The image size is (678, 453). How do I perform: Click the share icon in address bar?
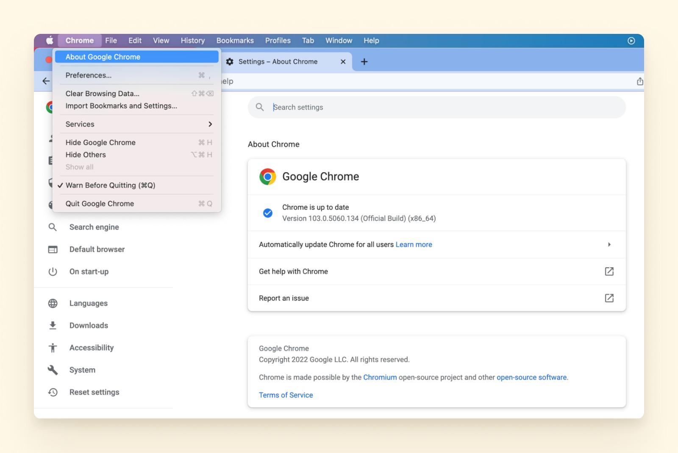[x=640, y=81]
